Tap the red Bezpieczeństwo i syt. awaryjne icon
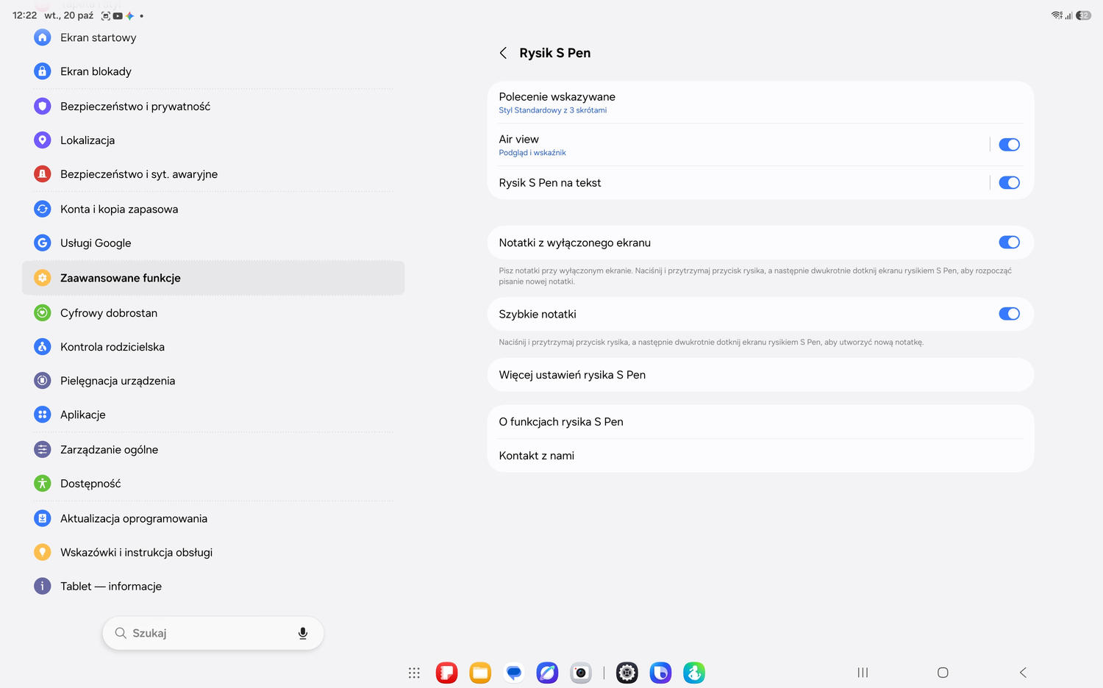Viewport: 1103px width, 688px height. point(43,174)
